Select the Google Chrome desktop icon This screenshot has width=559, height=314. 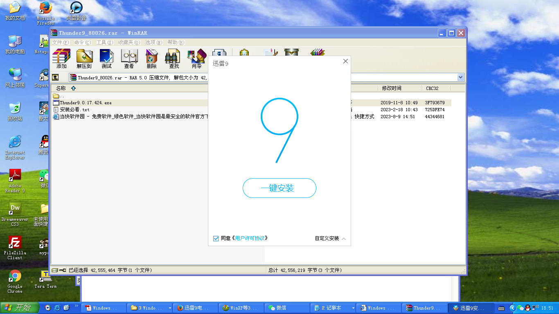click(15, 281)
